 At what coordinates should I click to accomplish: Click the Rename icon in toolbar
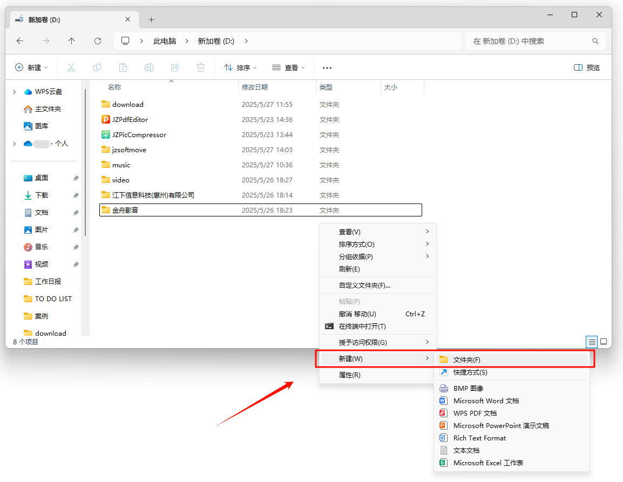[x=149, y=67]
